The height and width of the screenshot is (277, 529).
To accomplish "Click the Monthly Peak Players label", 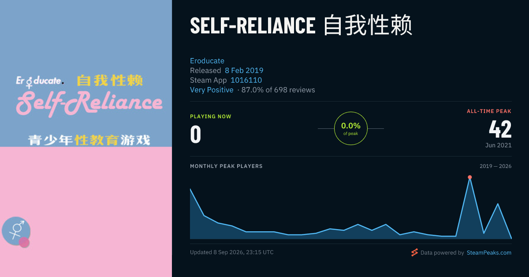I will [226, 166].
